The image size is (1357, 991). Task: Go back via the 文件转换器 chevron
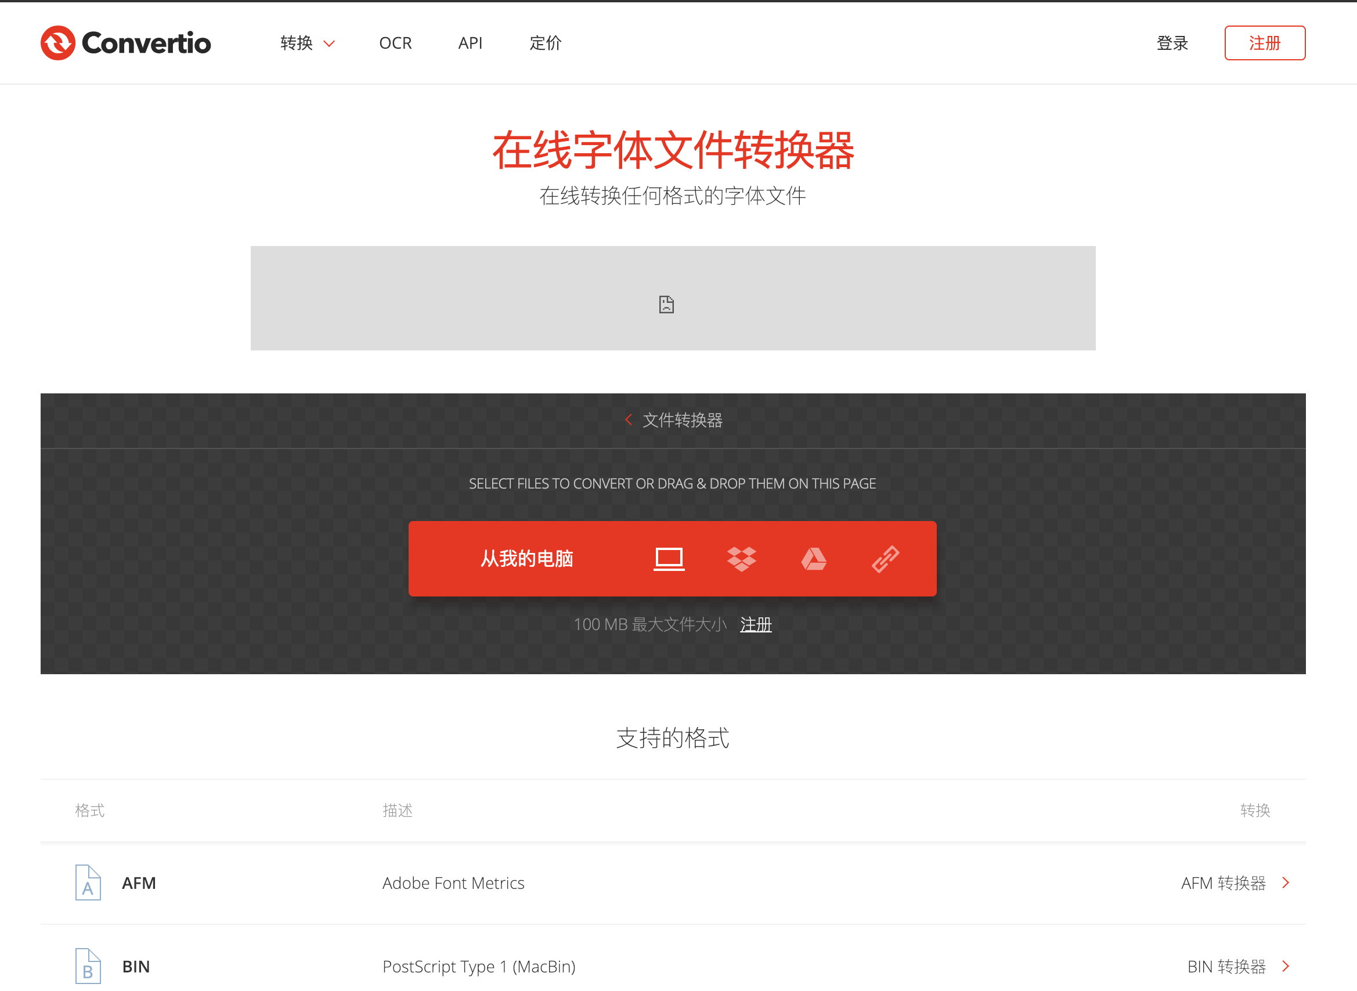pos(628,420)
